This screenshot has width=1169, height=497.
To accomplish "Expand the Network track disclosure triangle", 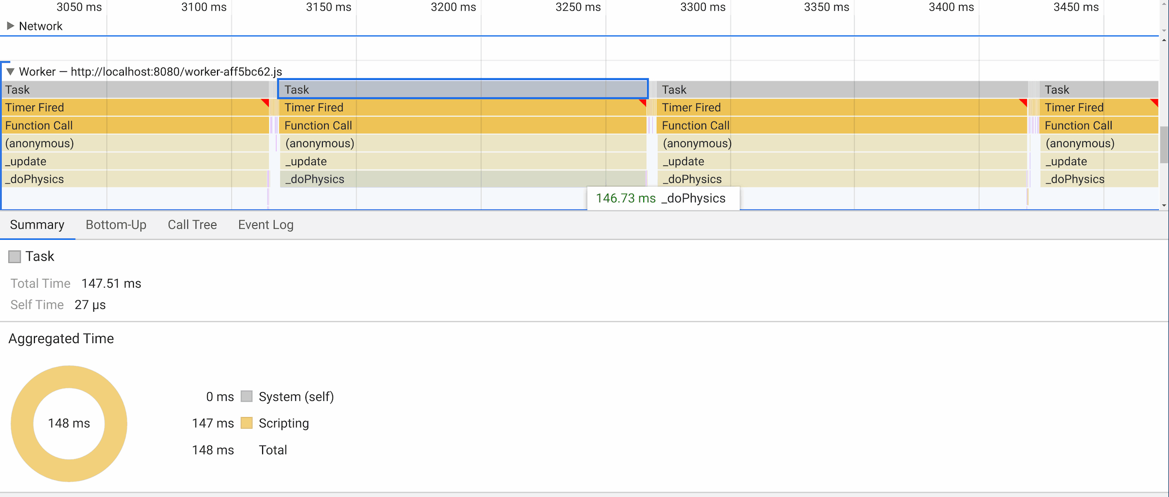I will point(10,26).
